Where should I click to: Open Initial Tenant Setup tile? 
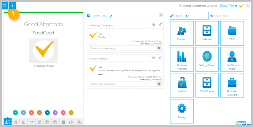tap(232, 59)
